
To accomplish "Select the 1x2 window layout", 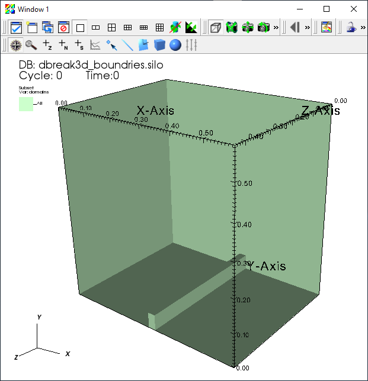I will point(95,27).
